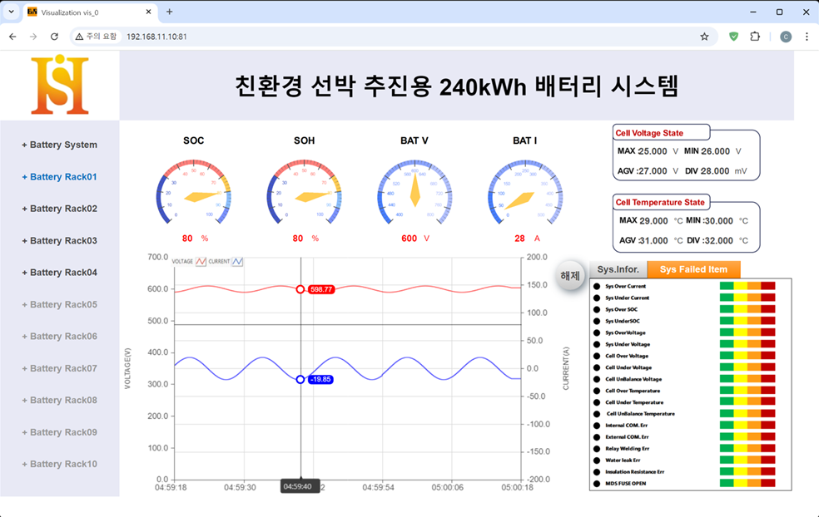Expand Battery Rack04 in the sidebar
819x517 pixels.
(x=59, y=273)
